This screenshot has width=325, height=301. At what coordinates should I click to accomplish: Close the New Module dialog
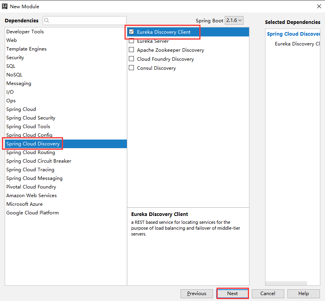click(319, 6)
